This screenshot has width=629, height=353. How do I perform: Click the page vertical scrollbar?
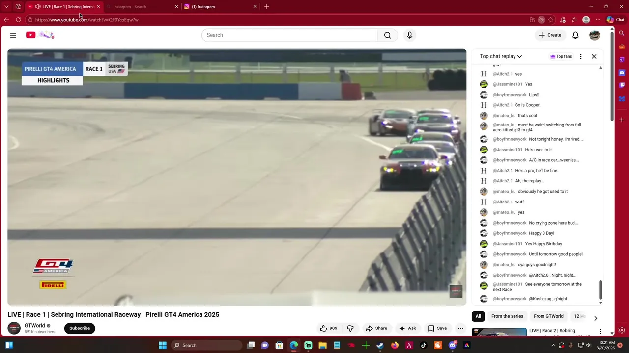tap(612, 76)
